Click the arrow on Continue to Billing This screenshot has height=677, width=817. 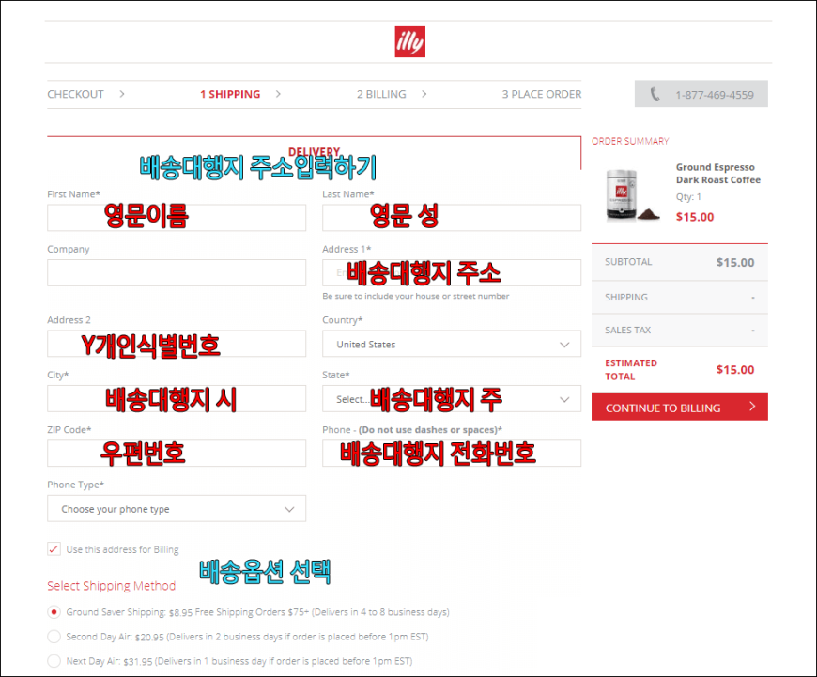point(752,406)
